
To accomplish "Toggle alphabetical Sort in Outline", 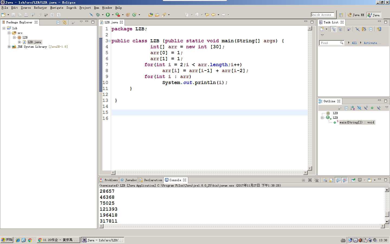I will [x=353, y=108].
